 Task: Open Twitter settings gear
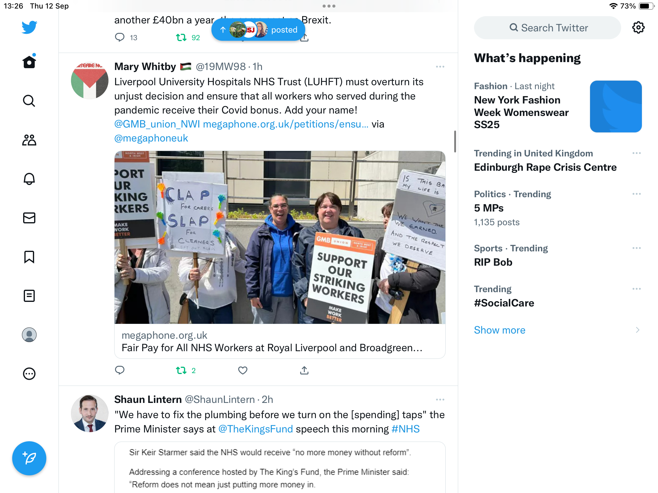point(638,28)
